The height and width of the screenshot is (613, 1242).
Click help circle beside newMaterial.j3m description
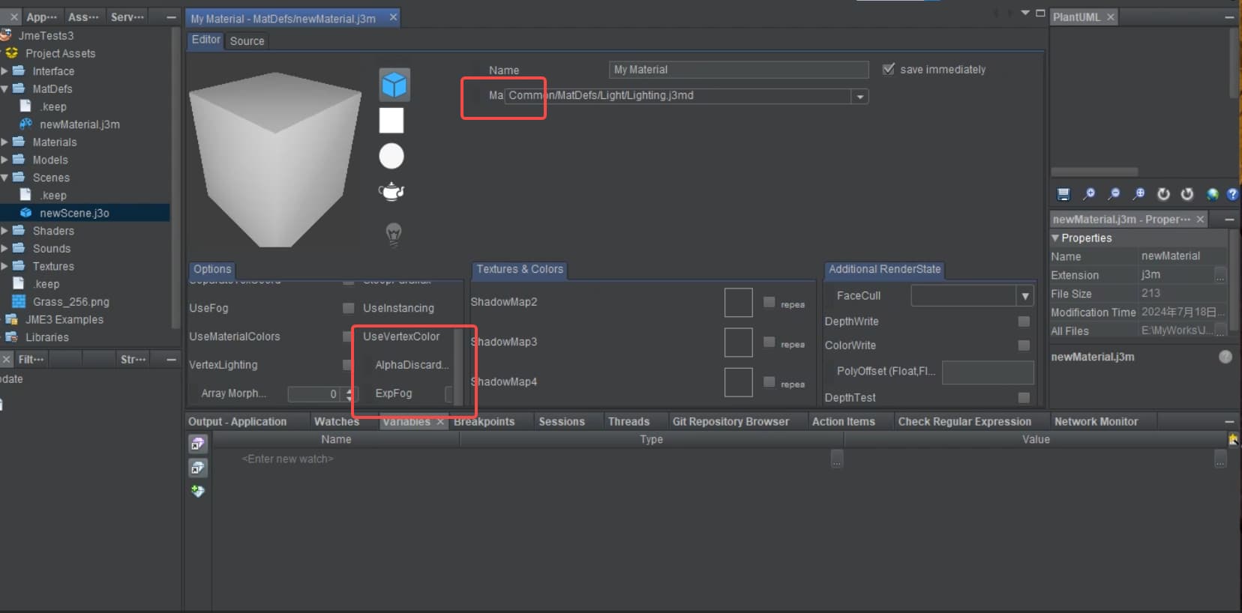point(1225,357)
